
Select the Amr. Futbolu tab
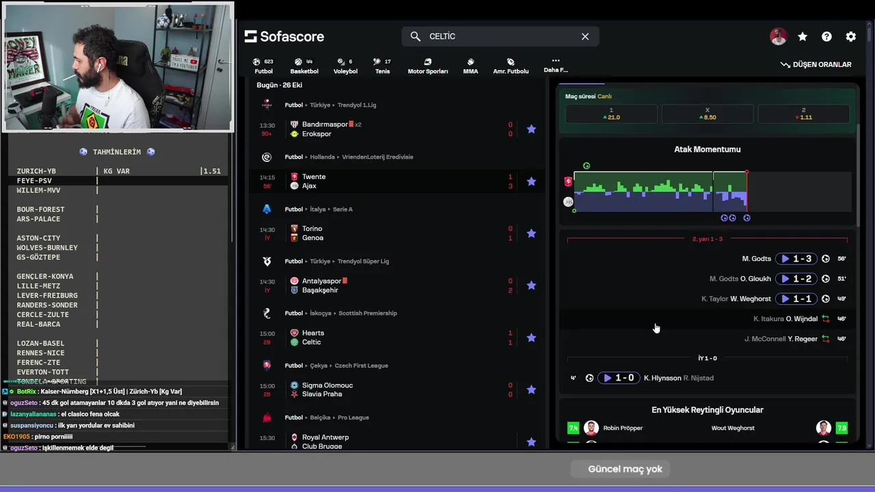[511, 66]
